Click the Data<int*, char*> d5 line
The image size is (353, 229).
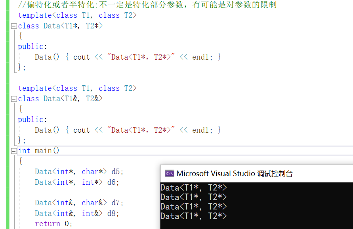(x=79, y=172)
